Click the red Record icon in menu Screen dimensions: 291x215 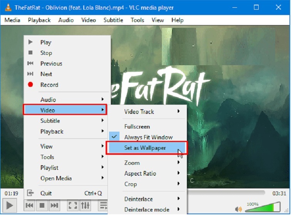(x=30, y=85)
